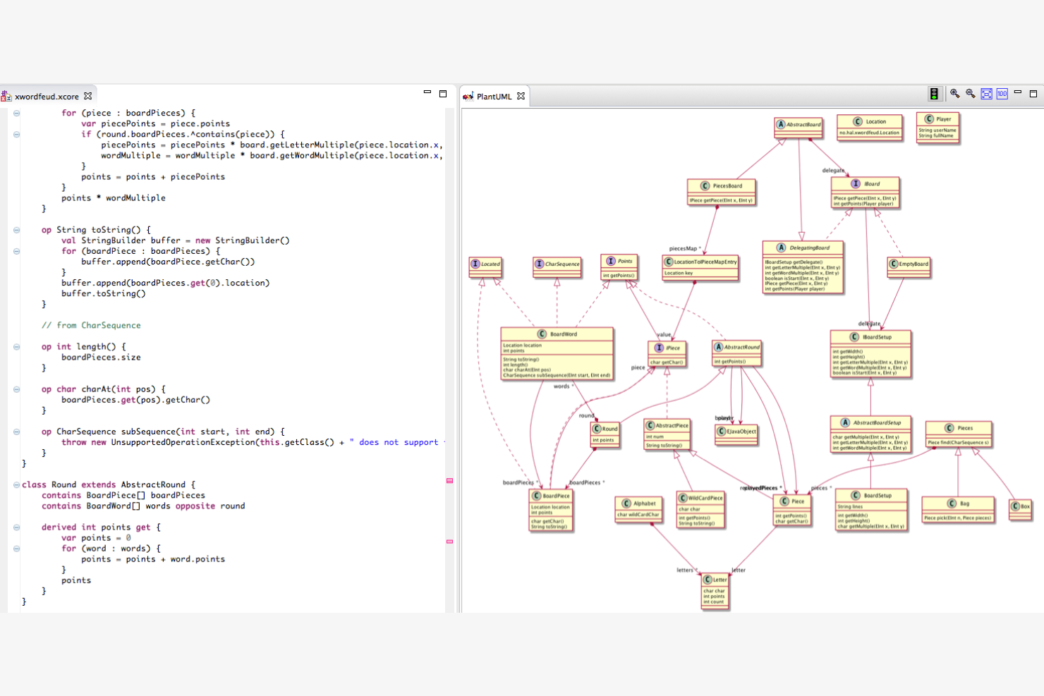Viewport: 1044px width, 696px height.
Task: Click the traffic light link-with-editor icon
Action: coord(934,94)
